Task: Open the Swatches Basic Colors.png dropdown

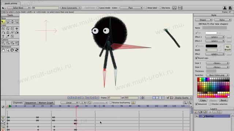Action: (x=218, y=75)
